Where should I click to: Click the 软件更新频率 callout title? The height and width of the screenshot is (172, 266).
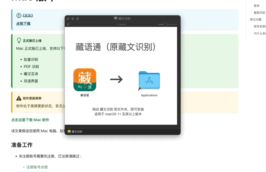(32, 98)
